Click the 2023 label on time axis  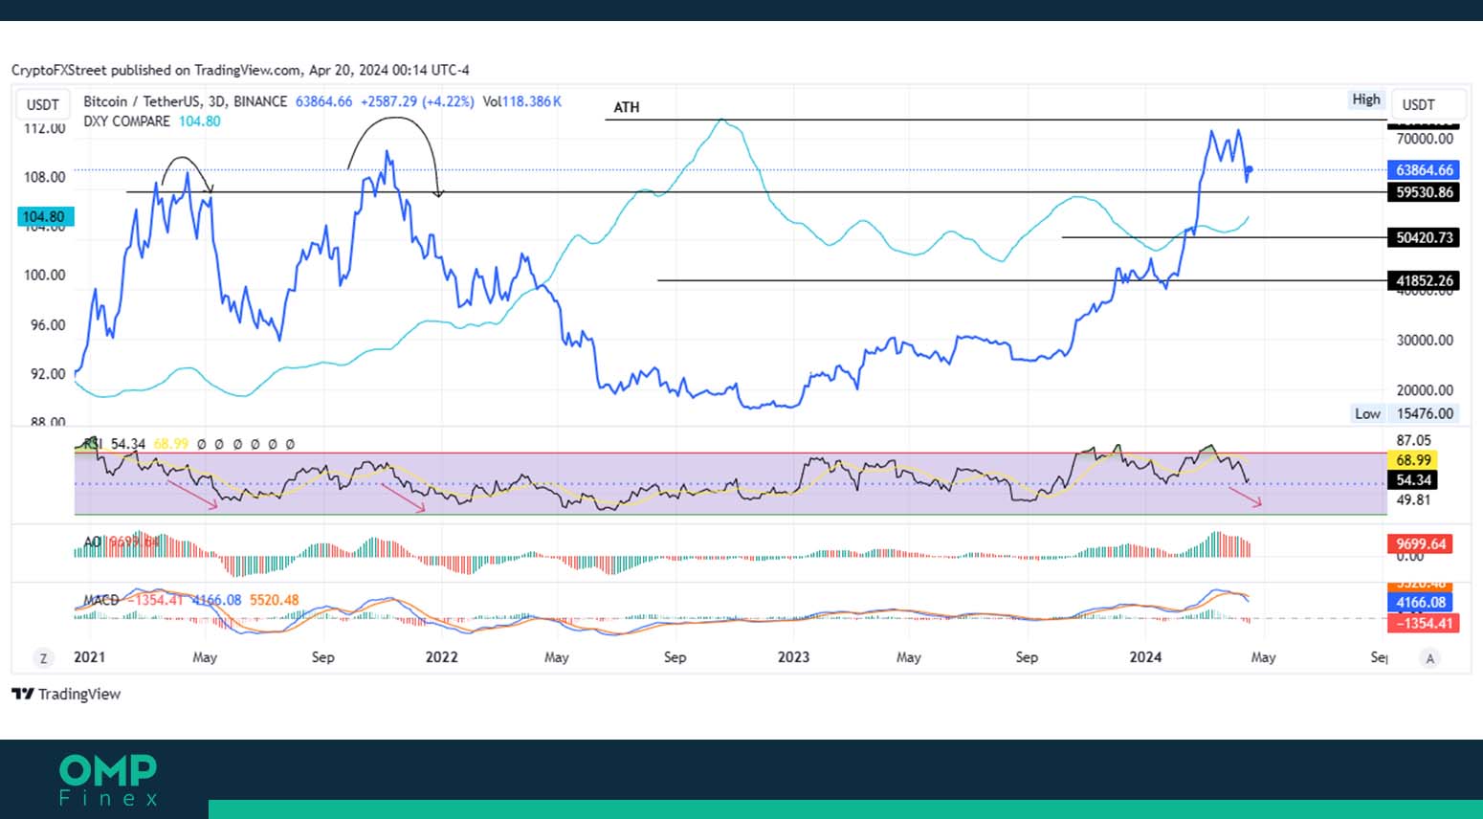point(793,657)
